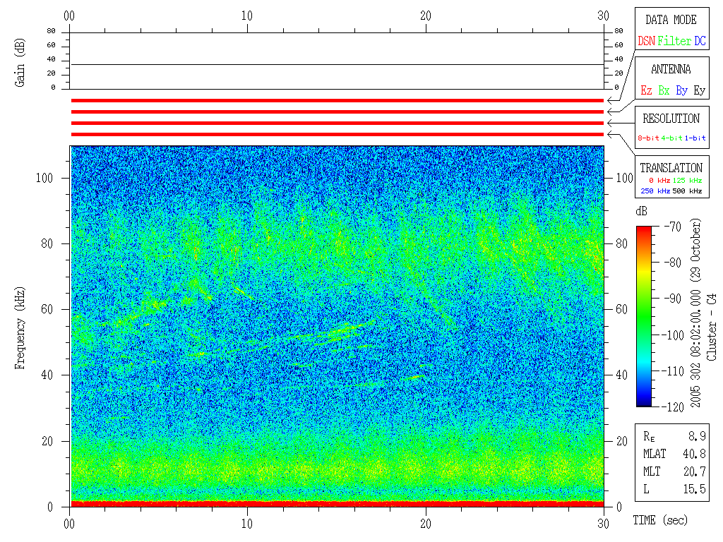
Task: Click the fourth red translation status bar
Action: 337,135
